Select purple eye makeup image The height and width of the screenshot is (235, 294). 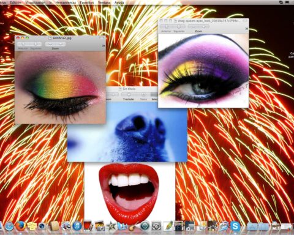click(x=203, y=70)
